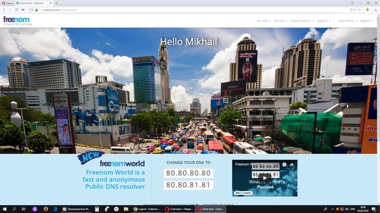Click the Freenom logo
Viewport: 380px width, 213px height.
coord(18,21)
